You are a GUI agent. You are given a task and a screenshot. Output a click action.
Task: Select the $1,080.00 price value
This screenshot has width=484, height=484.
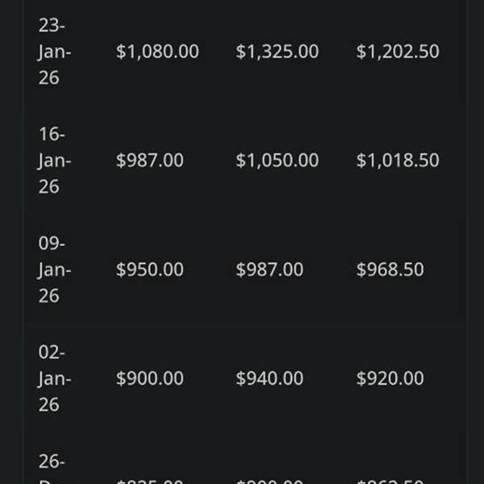click(157, 52)
